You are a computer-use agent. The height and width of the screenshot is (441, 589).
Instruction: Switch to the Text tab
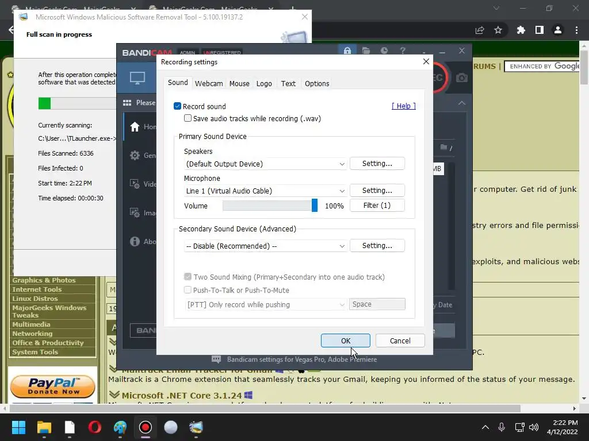pyautogui.click(x=288, y=84)
